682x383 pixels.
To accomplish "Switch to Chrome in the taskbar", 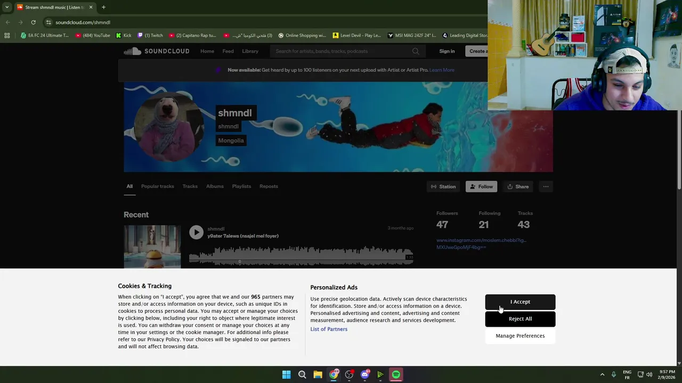I will click(x=334, y=374).
